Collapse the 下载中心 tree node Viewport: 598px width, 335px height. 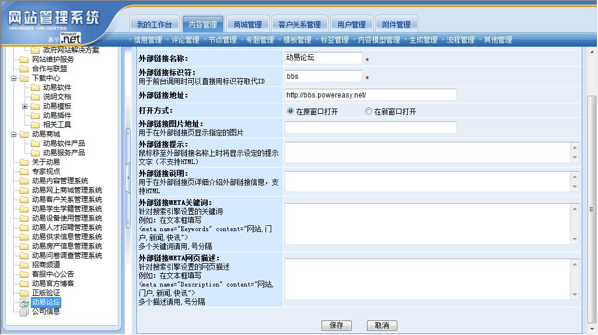click(13, 78)
